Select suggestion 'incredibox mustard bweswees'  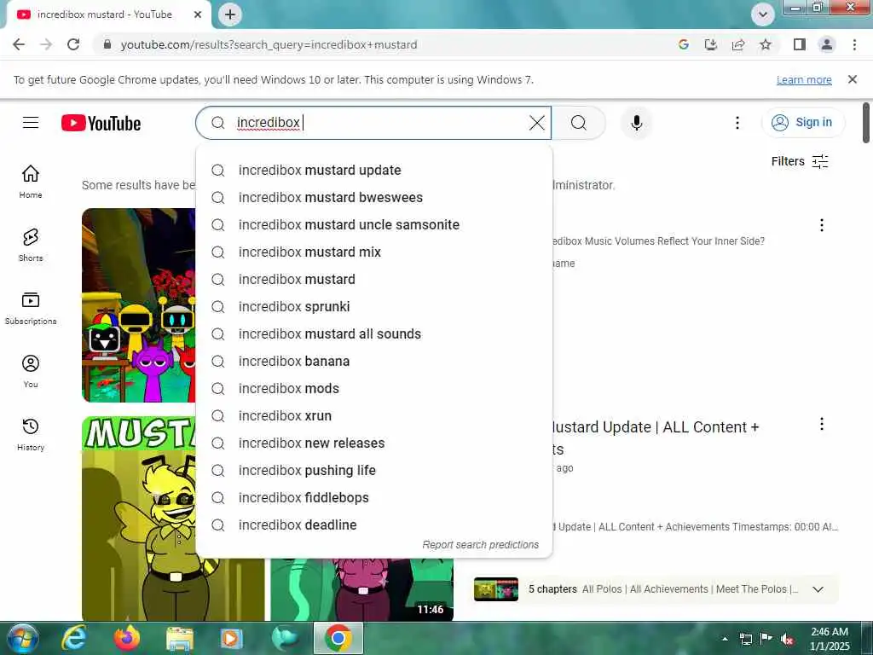click(374, 197)
